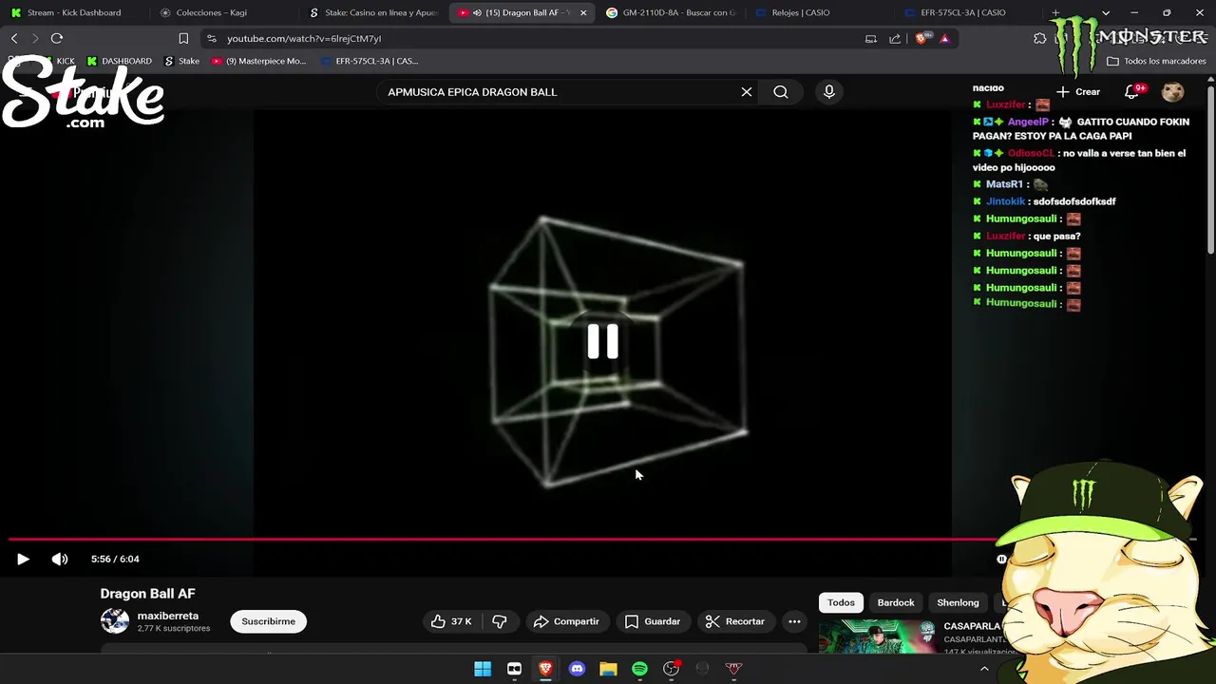Select the Shenlong filter chip
1216x684 pixels.
click(958, 602)
